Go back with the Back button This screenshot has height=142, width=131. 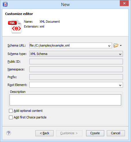pyautogui.click(x=44, y=133)
